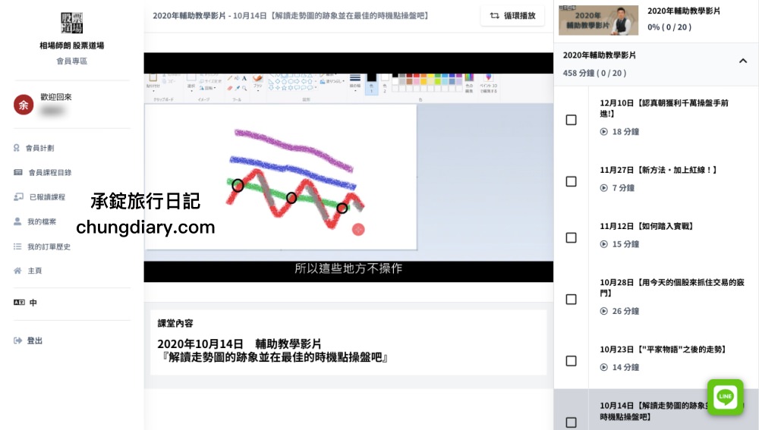The height and width of the screenshot is (430, 759).
Task: Click the red 余 user avatar
Action: [24, 105]
